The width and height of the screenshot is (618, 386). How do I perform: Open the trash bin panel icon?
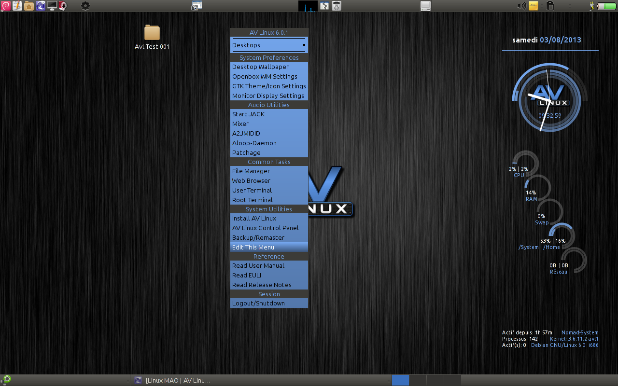coord(337,6)
